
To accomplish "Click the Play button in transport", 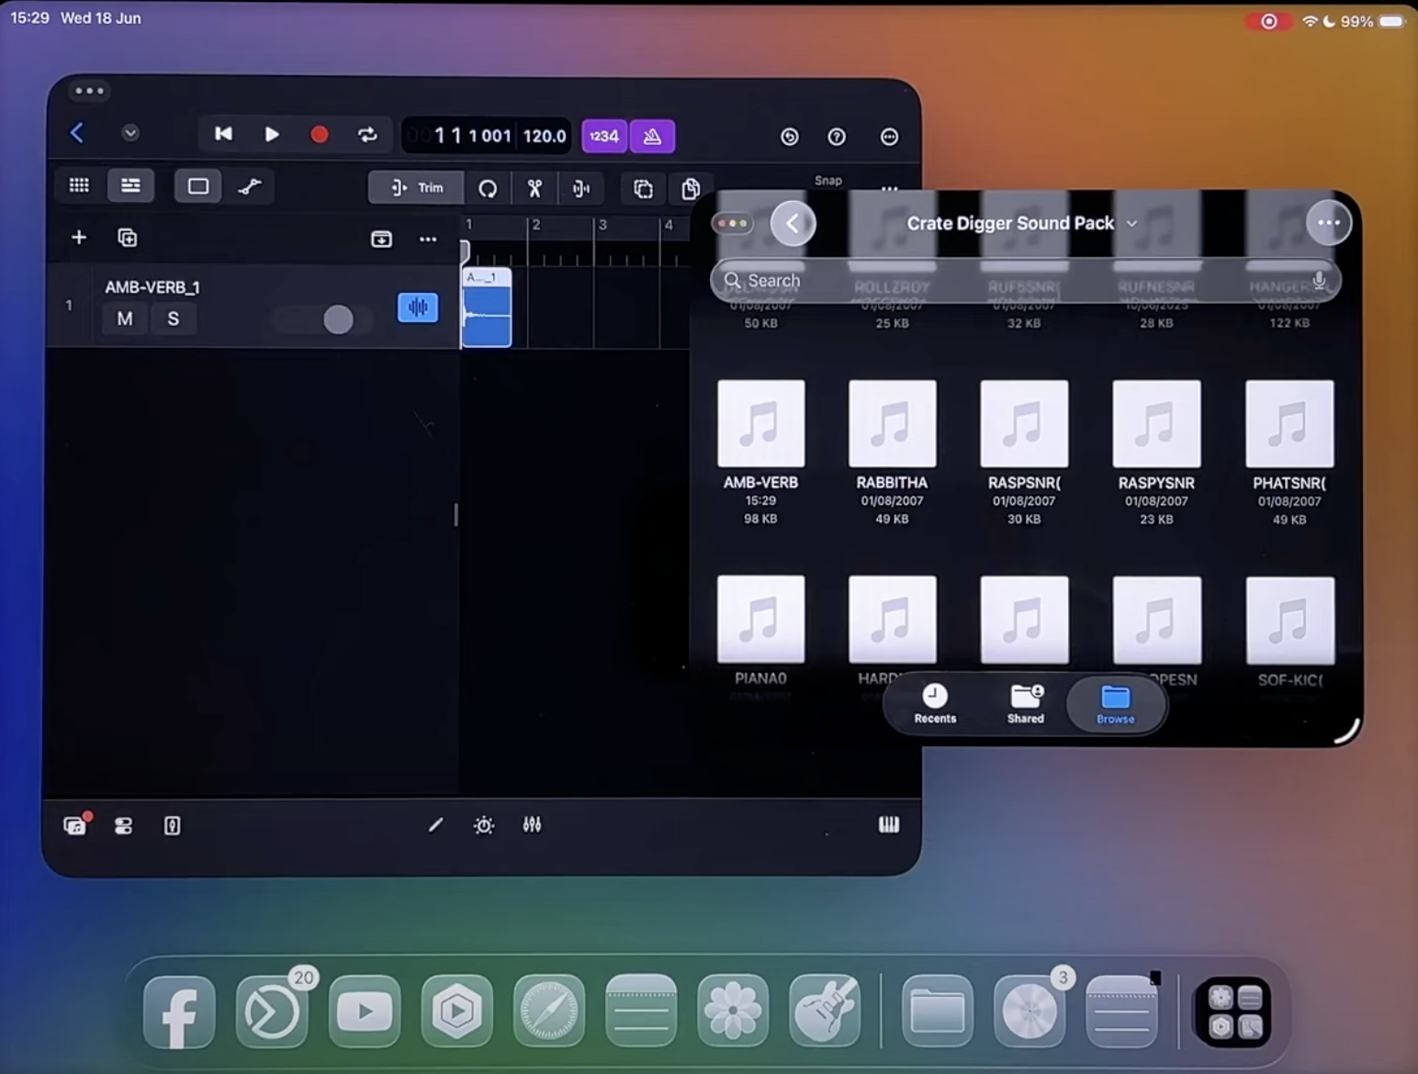I will (272, 135).
